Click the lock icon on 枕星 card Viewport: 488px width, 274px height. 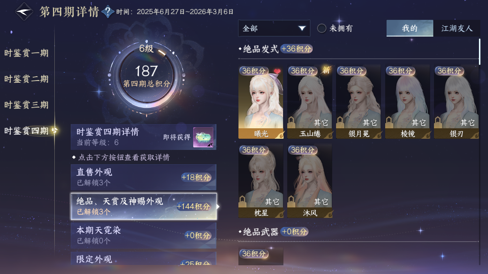(x=243, y=202)
